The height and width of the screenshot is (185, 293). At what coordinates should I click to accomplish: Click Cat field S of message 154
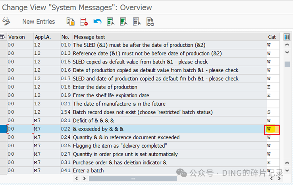point(273,112)
